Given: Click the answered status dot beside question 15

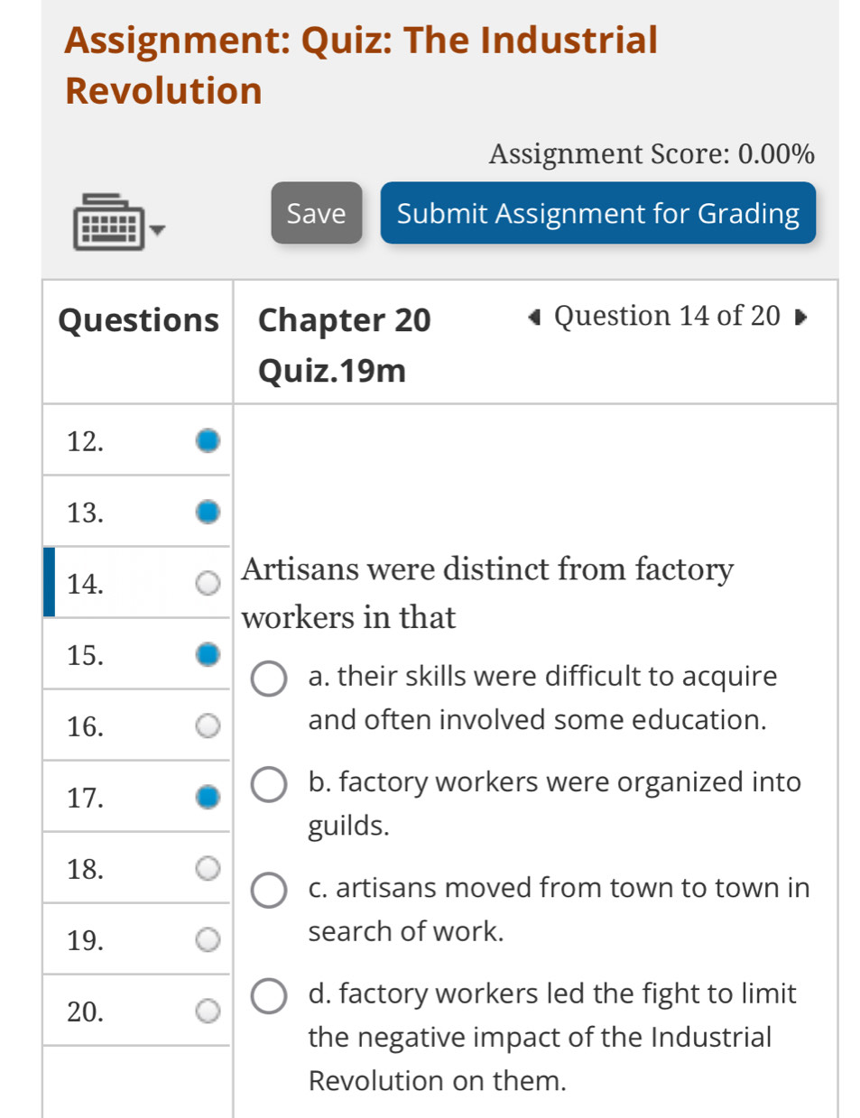Looking at the screenshot, I should [207, 654].
